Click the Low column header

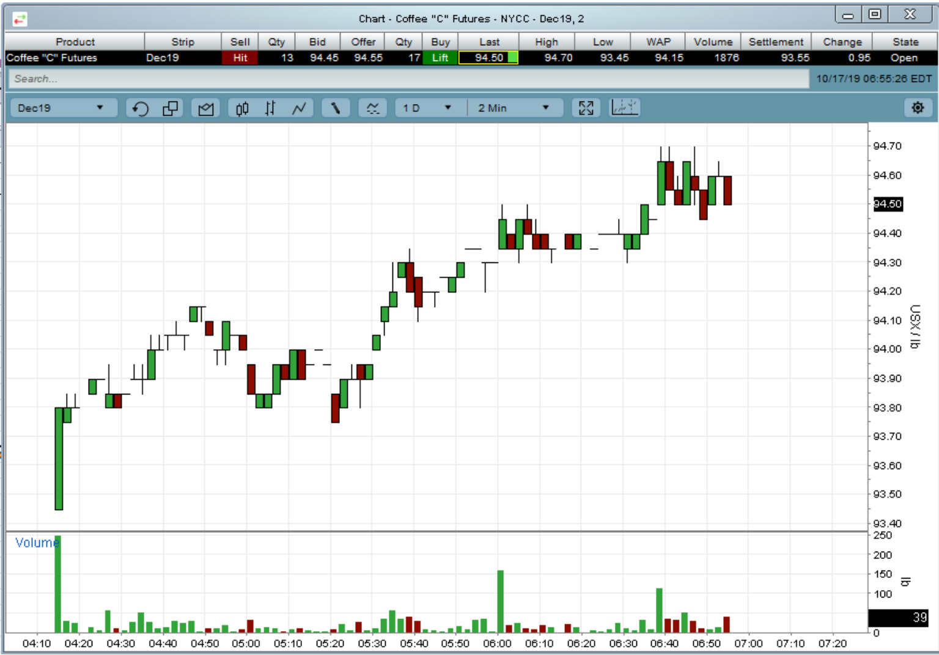click(603, 42)
